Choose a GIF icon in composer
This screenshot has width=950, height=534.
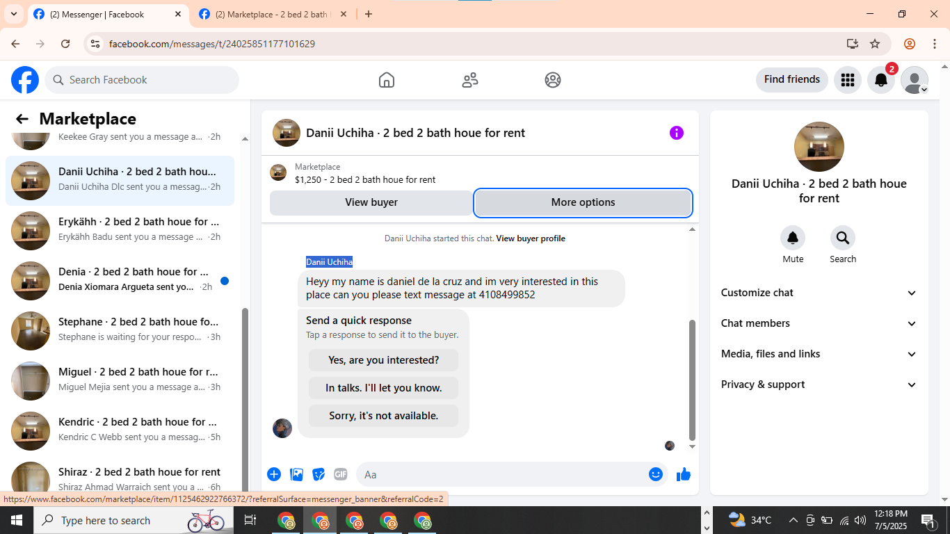[341, 474]
